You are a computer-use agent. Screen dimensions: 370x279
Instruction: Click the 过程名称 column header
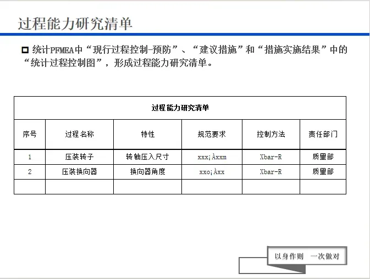tap(79, 135)
